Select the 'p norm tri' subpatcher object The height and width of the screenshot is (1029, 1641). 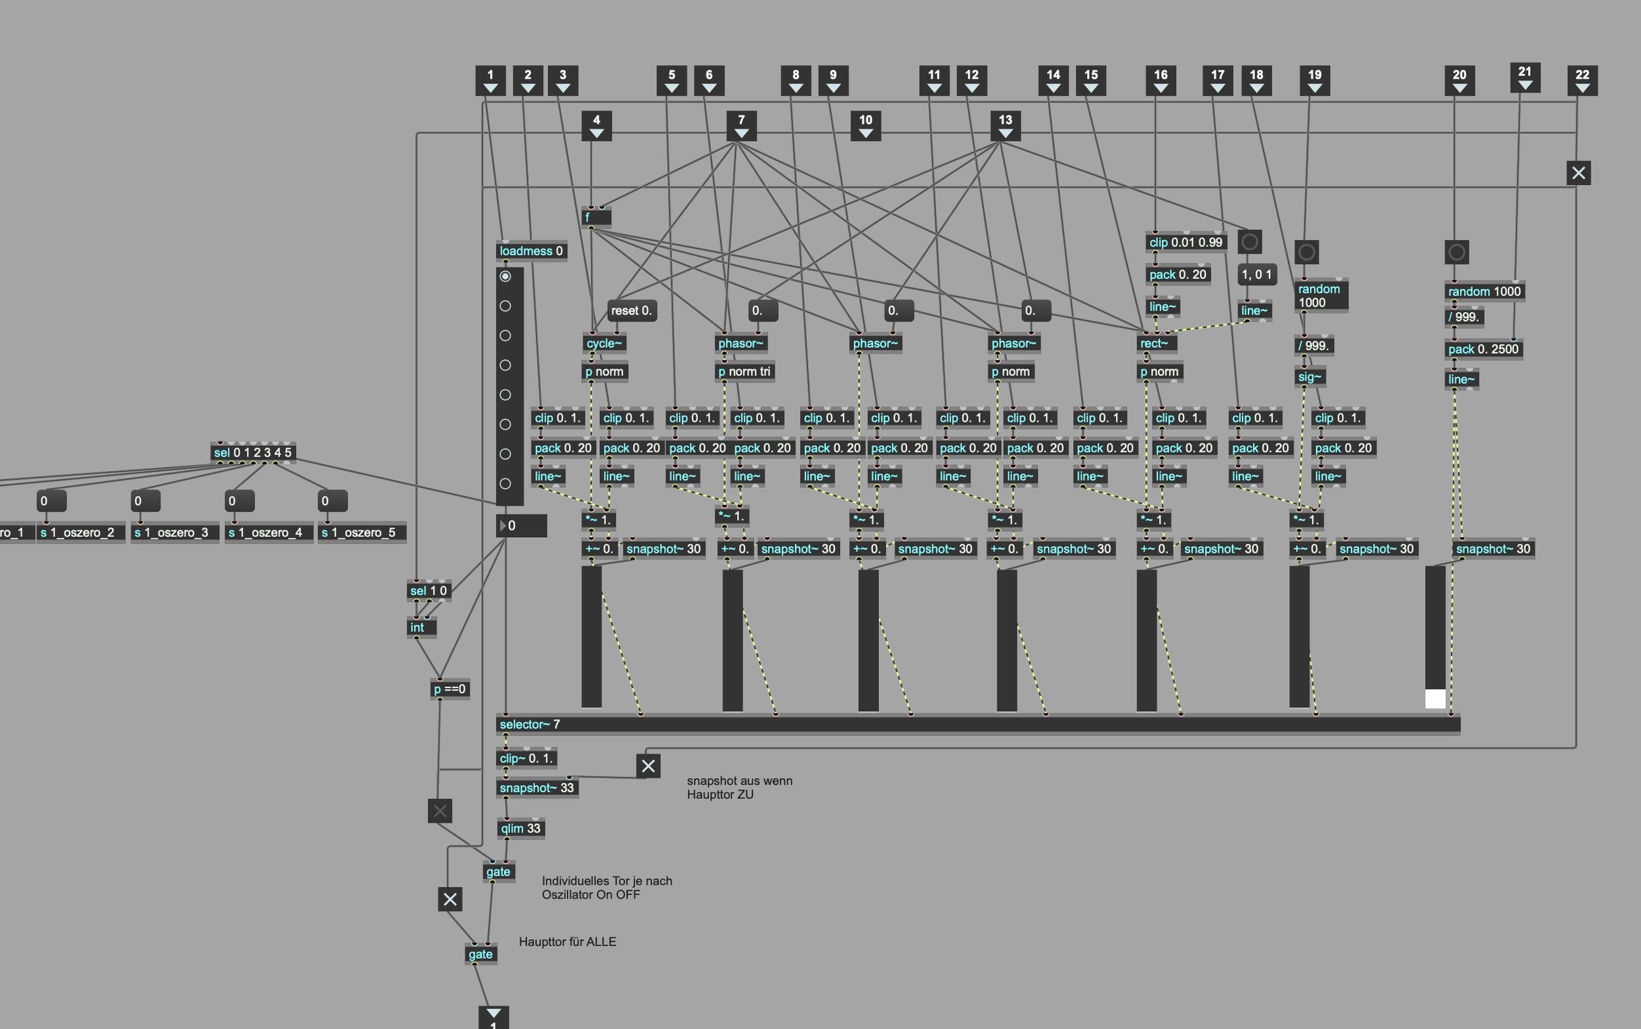click(744, 372)
